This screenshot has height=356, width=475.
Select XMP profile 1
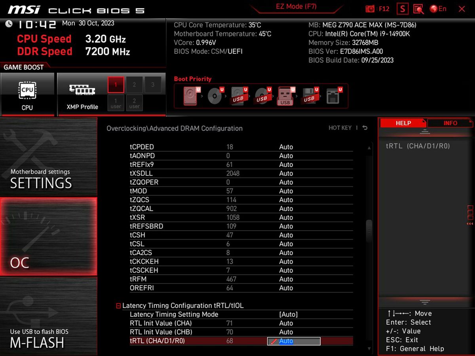pos(116,85)
